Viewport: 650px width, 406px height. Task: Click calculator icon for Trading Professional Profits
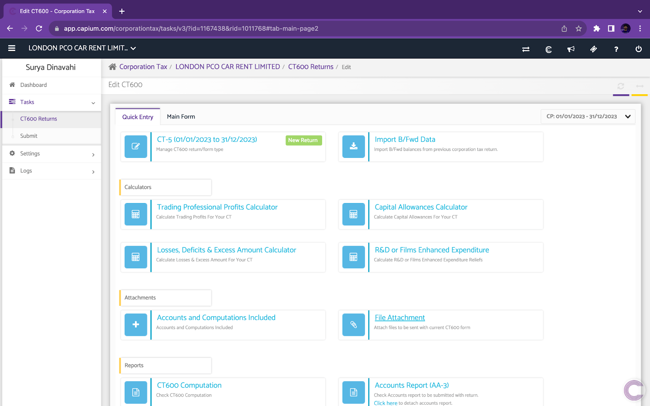[136, 214]
